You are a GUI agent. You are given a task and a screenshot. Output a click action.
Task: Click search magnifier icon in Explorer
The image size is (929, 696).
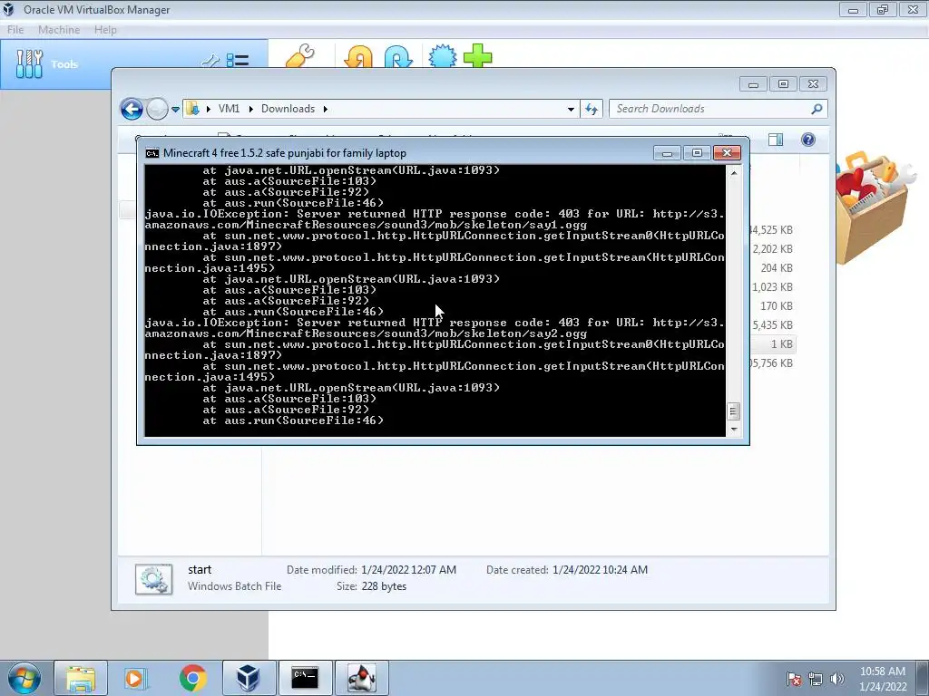tap(817, 109)
